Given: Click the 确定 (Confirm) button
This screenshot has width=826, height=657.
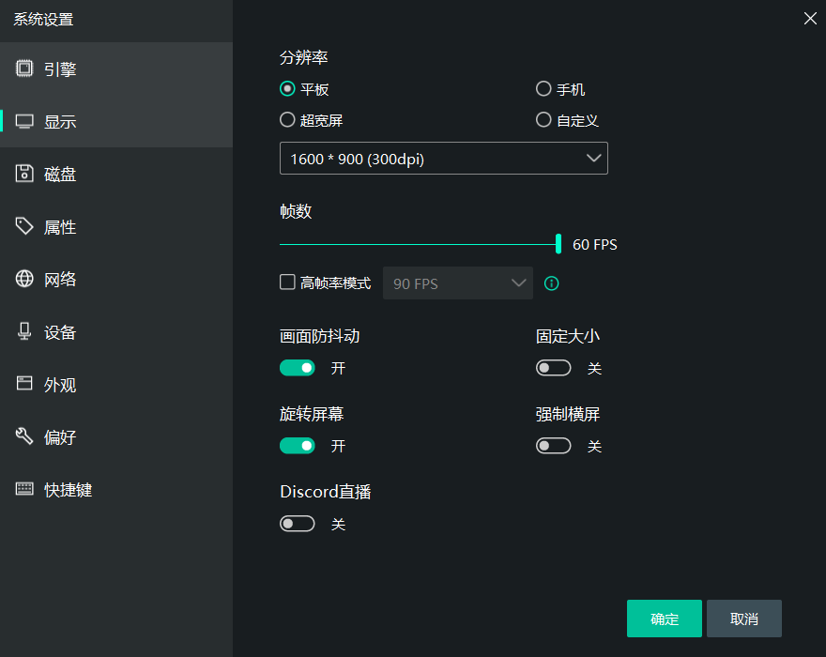Looking at the screenshot, I should (664, 619).
